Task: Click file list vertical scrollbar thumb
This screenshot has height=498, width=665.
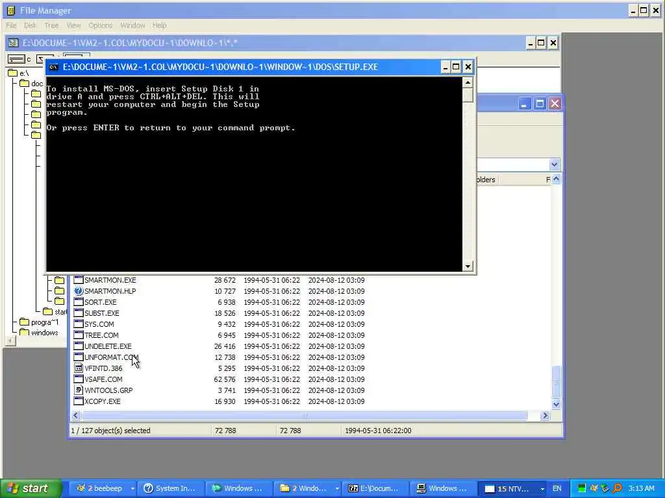Action: 556,381
